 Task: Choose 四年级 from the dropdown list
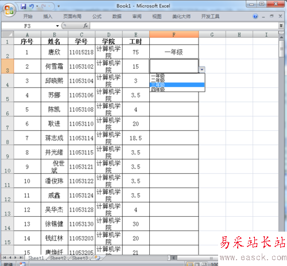[177, 89]
